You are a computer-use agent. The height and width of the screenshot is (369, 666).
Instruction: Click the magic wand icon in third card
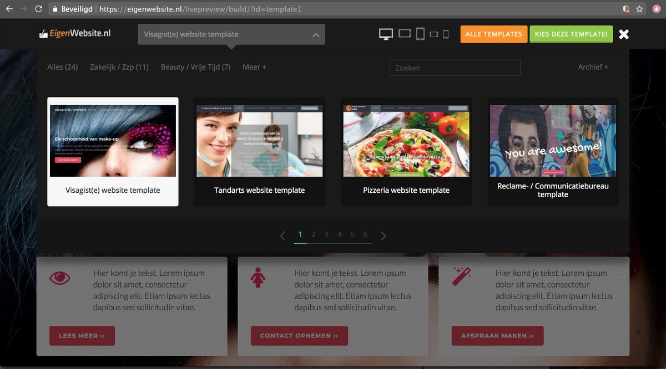coord(461,275)
